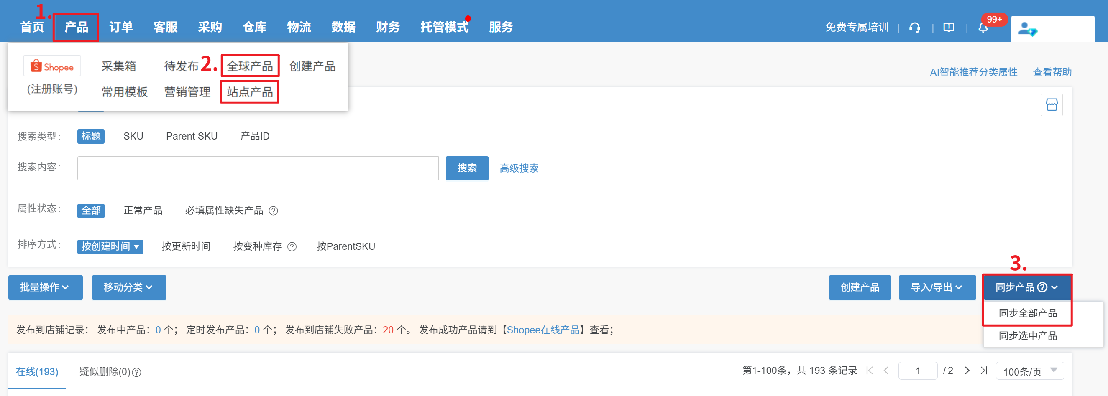Click the store icon at top right
The height and width of the screenshot is (396, 1108).
[x=1051, y=105]
